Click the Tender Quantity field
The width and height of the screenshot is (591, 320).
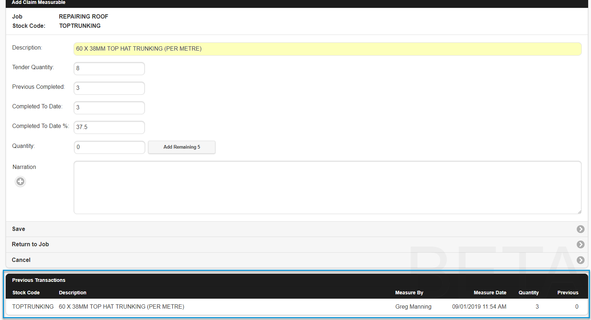coord(109,68)
